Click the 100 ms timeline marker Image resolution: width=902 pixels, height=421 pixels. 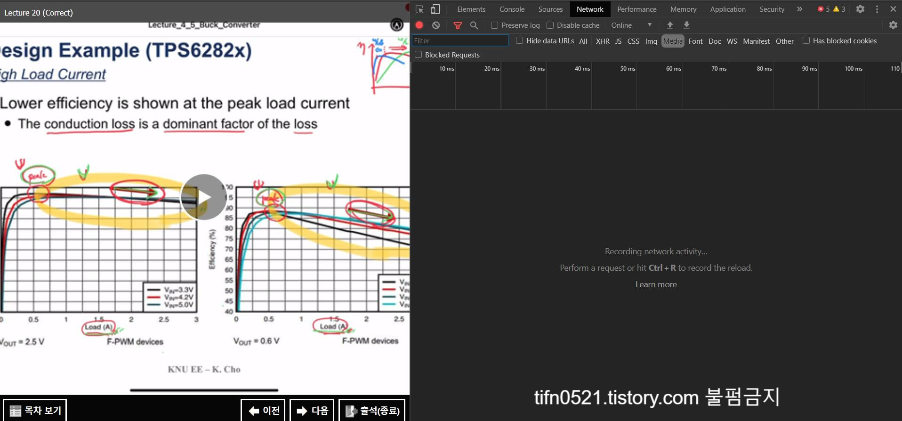point(854,69)
